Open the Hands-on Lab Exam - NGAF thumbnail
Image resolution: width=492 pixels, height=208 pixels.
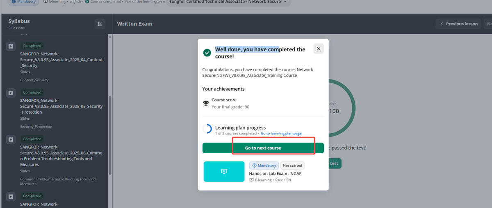point(224,172)
